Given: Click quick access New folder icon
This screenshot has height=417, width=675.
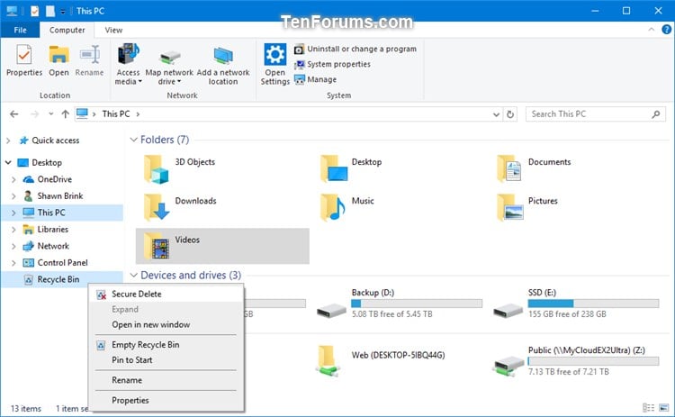Looking at the screenshot, I should pos(50,11).
